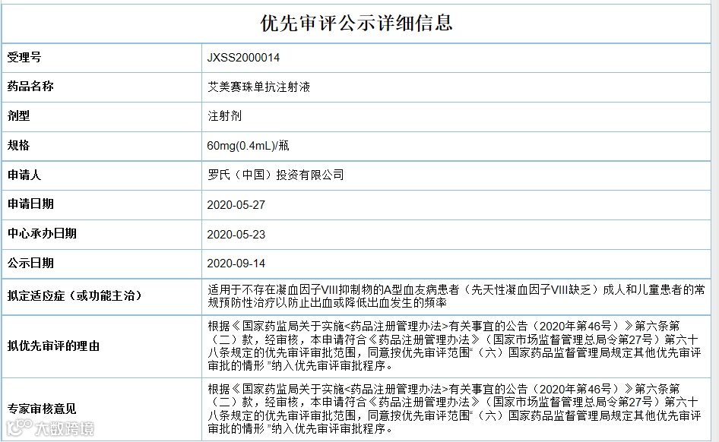Click the priority review reason paragraph
Viewport: 719px width, 442px height.
(x=454, y=346)
